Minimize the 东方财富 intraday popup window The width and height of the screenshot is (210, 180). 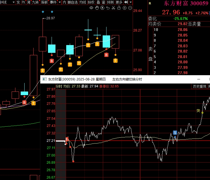[x=199, y=79]
